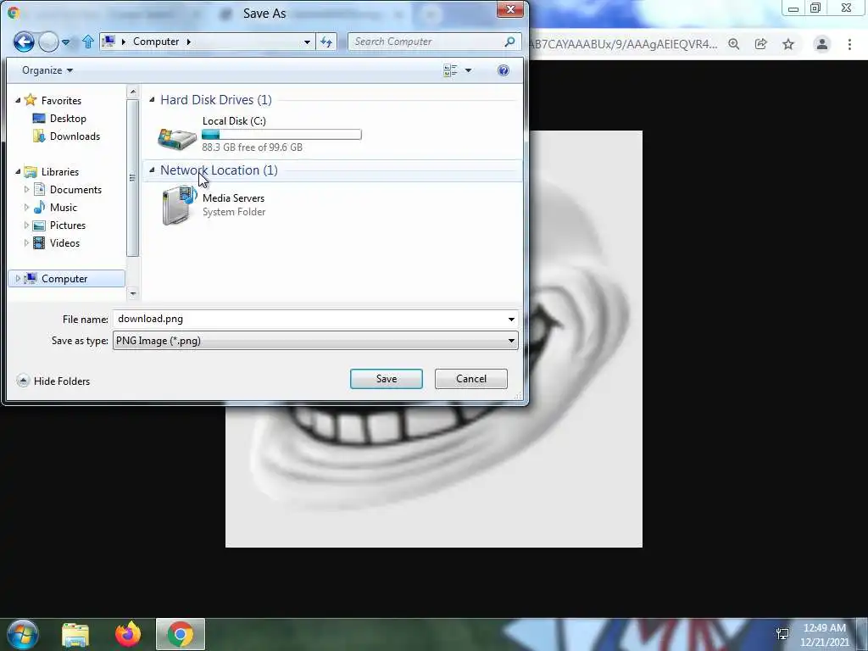Open the Chrome profile avatar
This screenshot has height=651, width=868.
[x=822, y=44]
